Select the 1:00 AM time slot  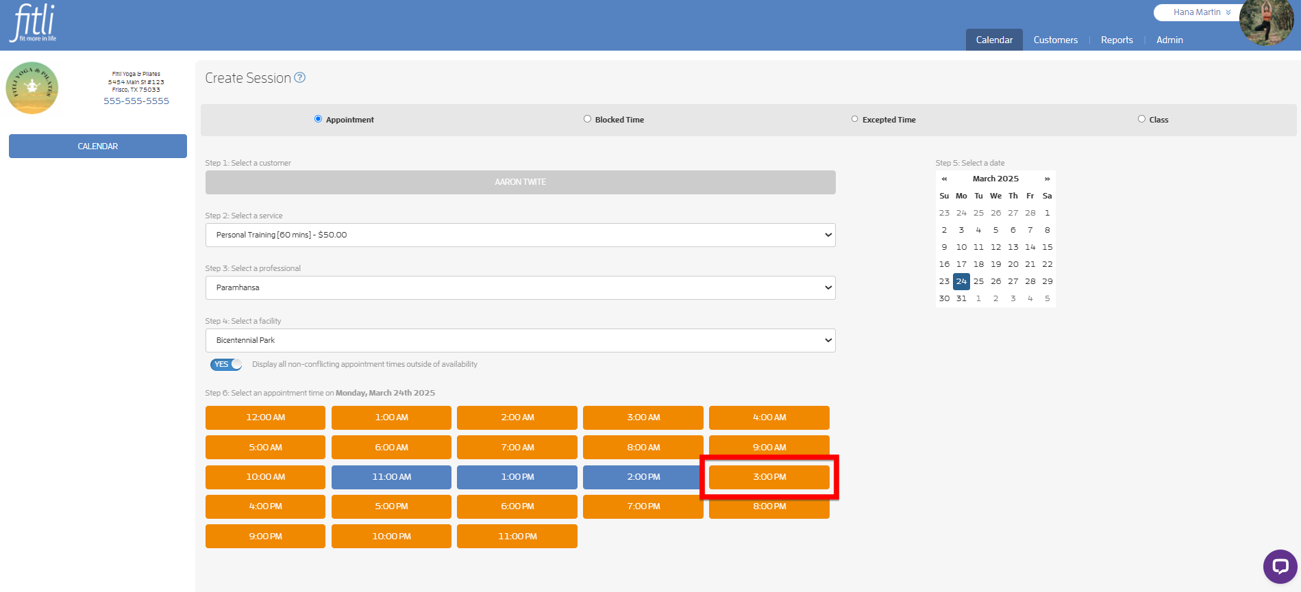391,417
